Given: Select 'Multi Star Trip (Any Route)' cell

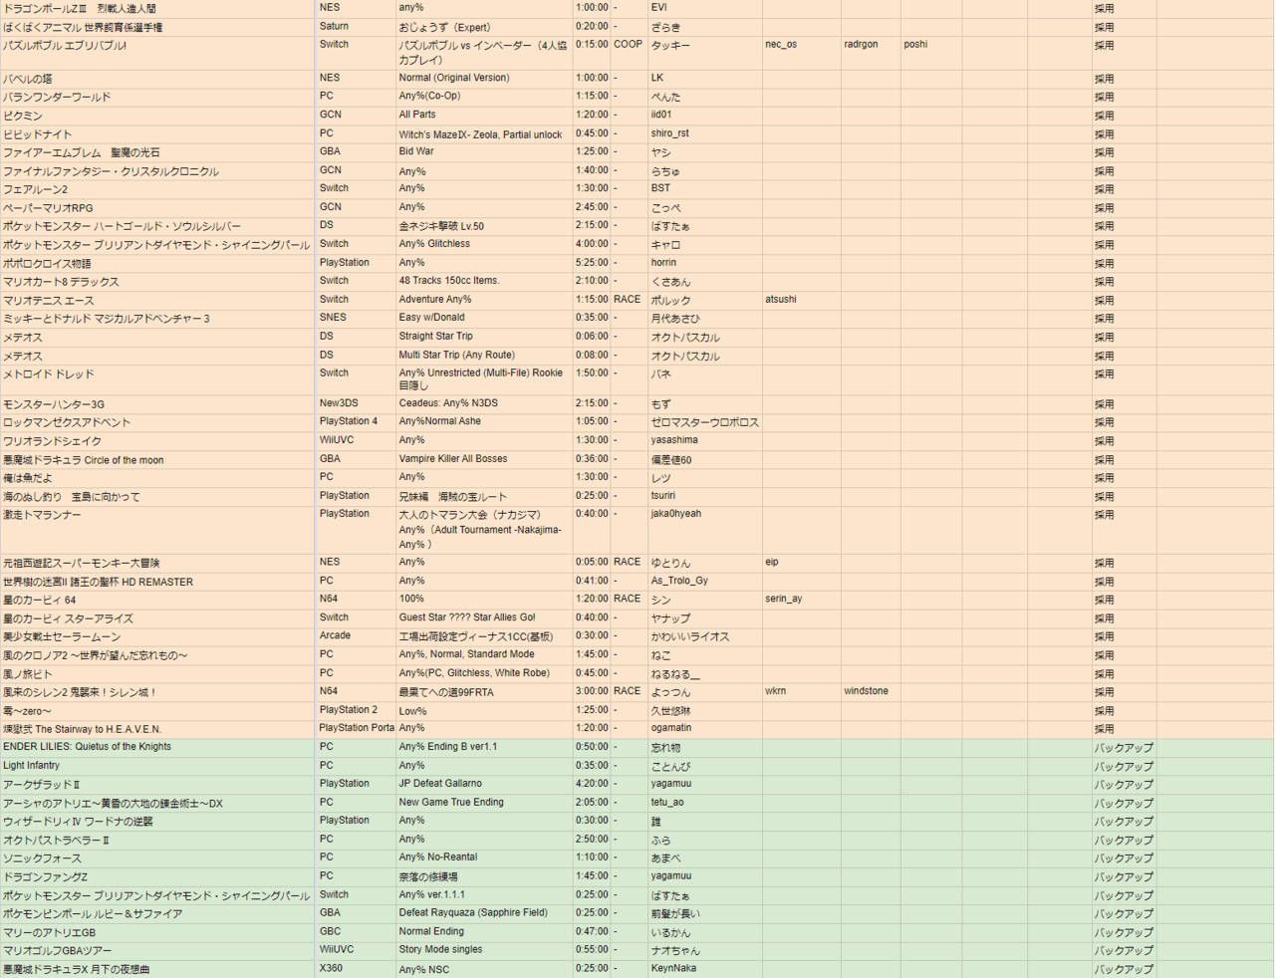Looking at the screenshot, I should coord(483,355).
